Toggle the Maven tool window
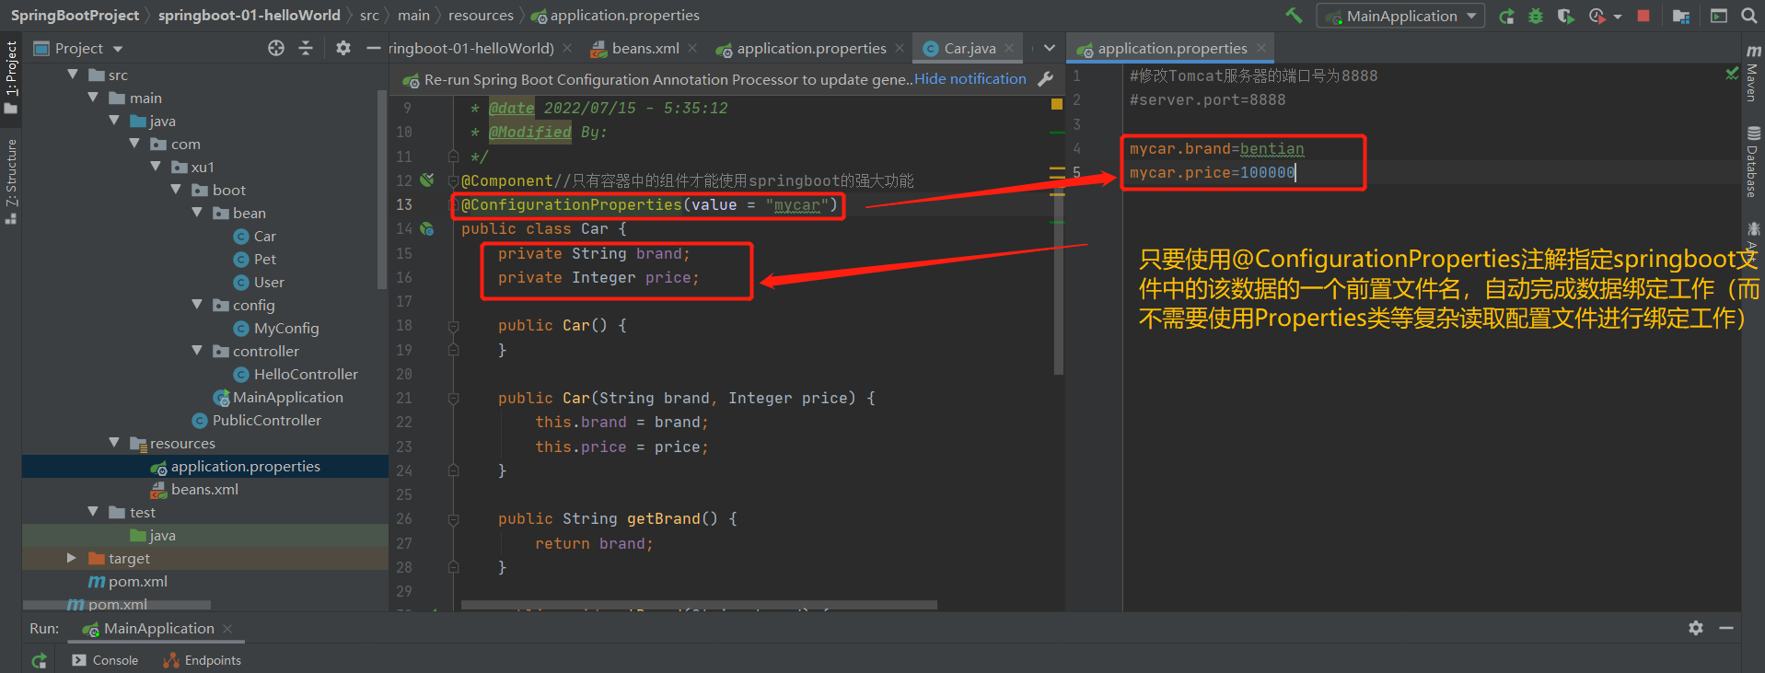Screen dimensions: 1765x673 pyautogui.click(x=1753, y=74)
